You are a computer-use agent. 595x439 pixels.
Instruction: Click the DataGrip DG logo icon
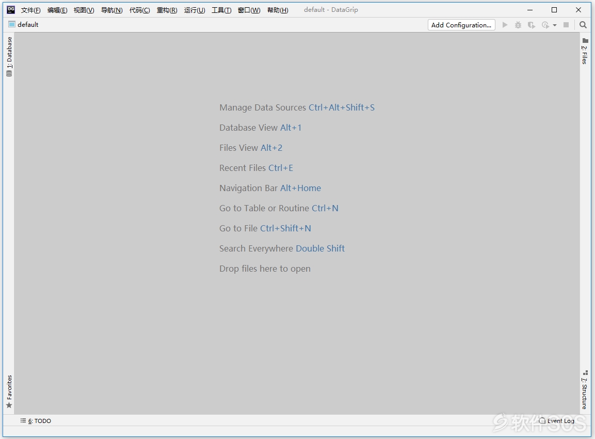(11, 9)
